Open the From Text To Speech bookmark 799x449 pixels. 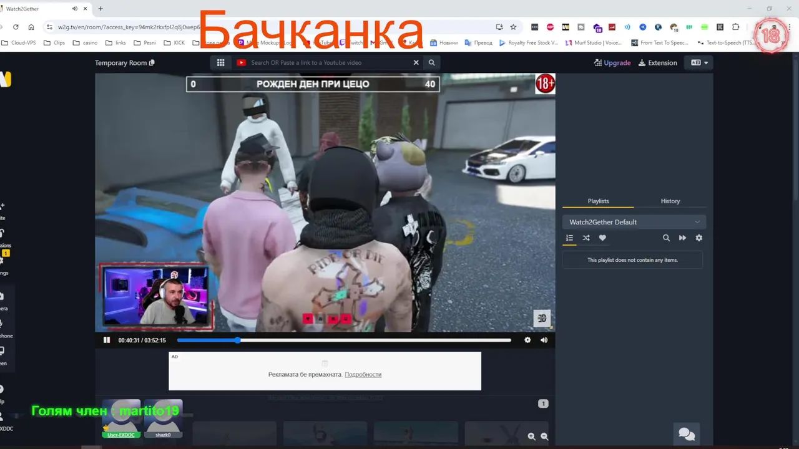pyautogui.click(x=659, y=43)
